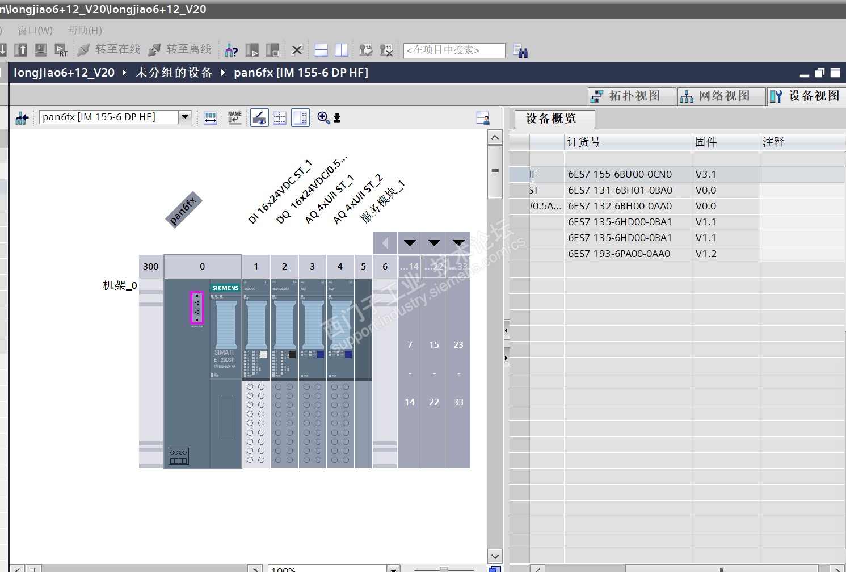Toggle the page break display button
846x572 pixels.
[x=280, y=117]
